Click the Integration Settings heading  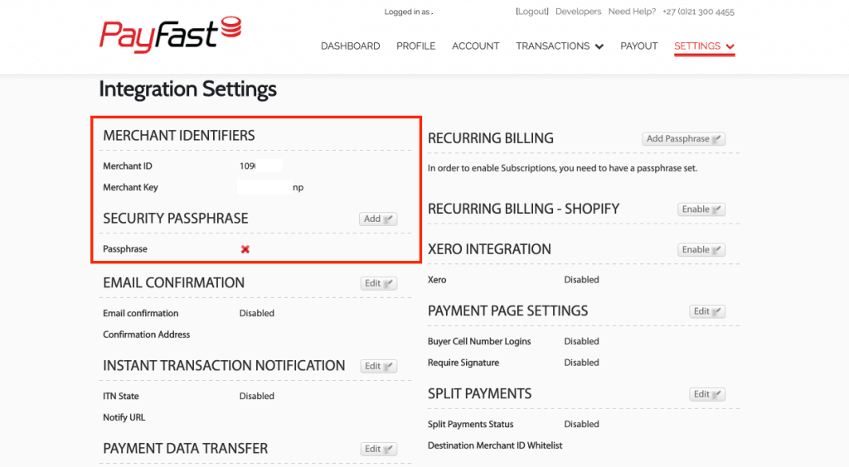(x=187, y=89)
